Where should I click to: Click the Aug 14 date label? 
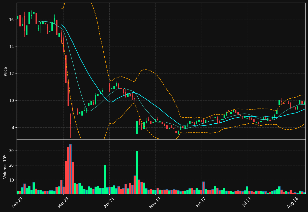tap(293, 202)
